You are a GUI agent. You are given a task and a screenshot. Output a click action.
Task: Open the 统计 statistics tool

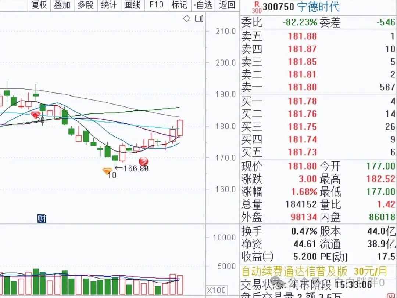pos(109,5)
